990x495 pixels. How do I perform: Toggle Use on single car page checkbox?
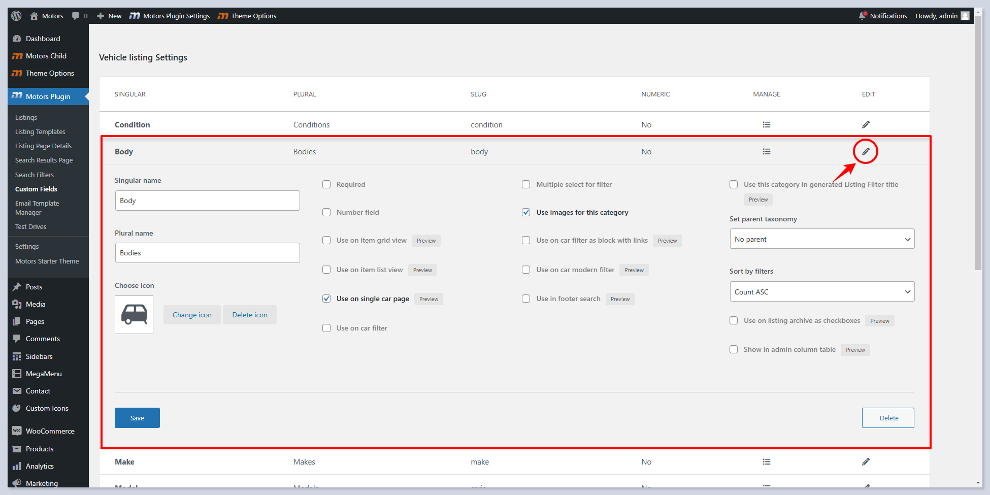click(326, 299)
